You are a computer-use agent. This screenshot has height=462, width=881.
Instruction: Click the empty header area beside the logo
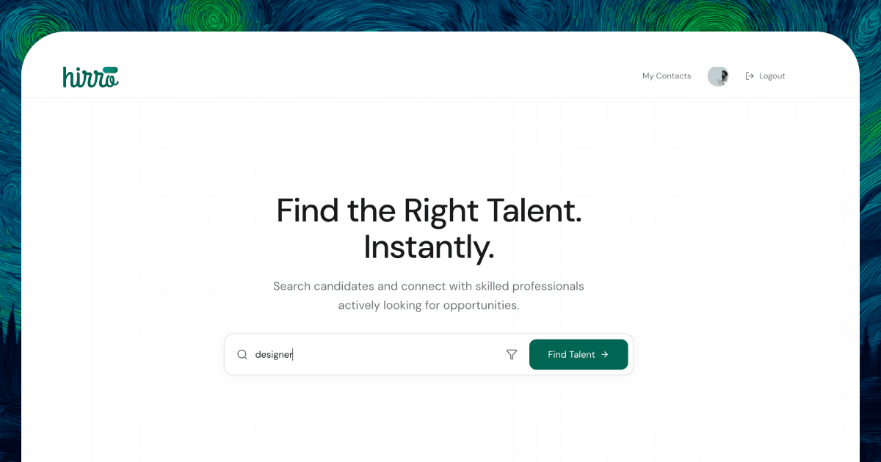[367, 76]
